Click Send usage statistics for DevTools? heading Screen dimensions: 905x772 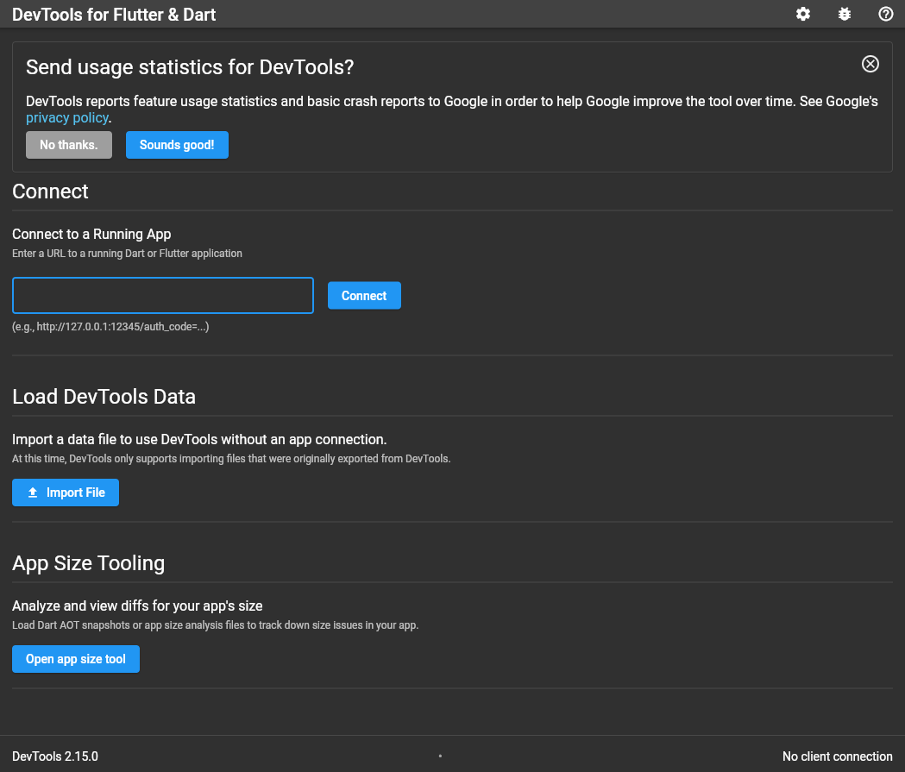190,67
